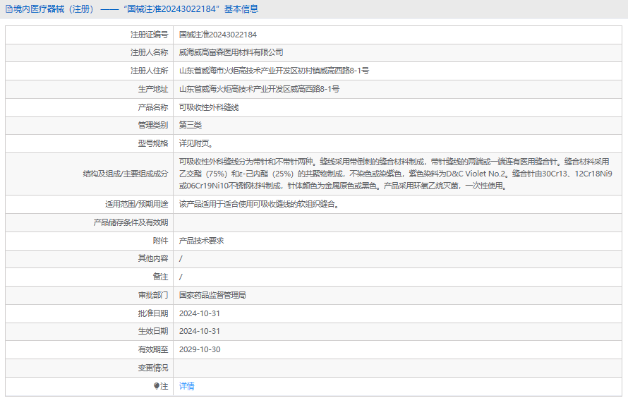Click the header title 境内医疗器械（注册）

coord(49,9)
